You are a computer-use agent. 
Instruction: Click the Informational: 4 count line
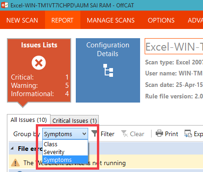[x=40, y=94]
